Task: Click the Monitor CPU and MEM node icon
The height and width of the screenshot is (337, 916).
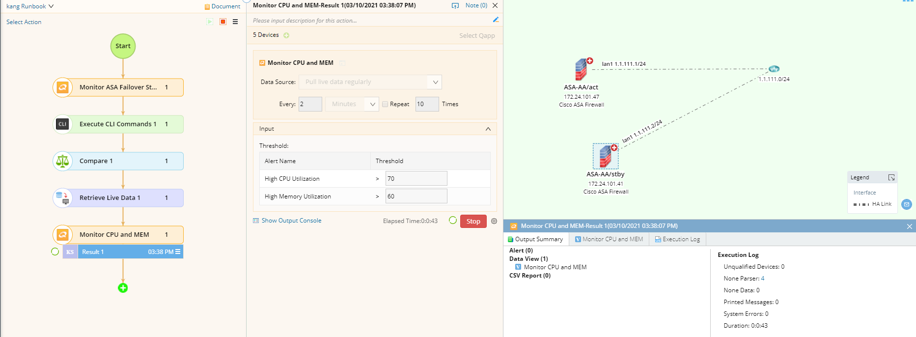Action: [62, 235]
